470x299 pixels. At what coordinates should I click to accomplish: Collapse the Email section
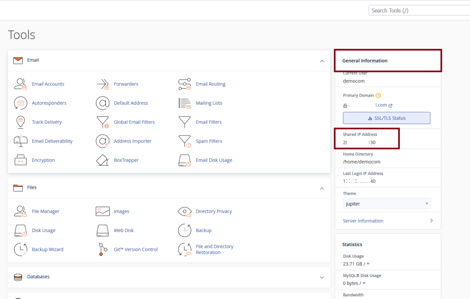pos(322,61)
